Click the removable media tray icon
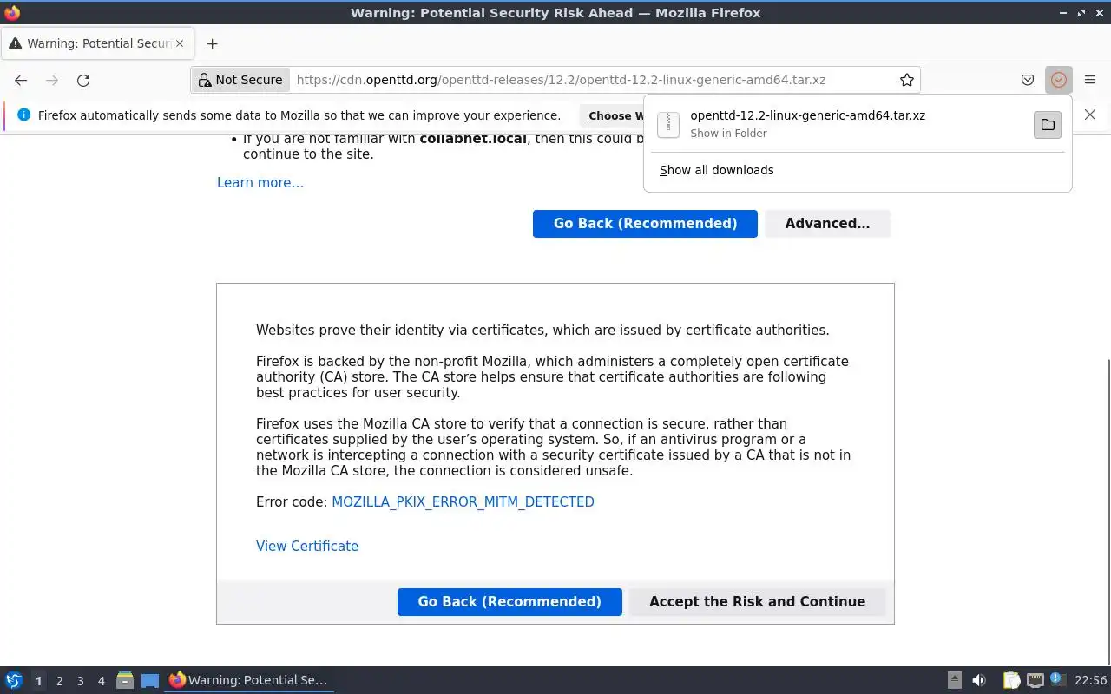The image size is (1111, 694). 955,681
